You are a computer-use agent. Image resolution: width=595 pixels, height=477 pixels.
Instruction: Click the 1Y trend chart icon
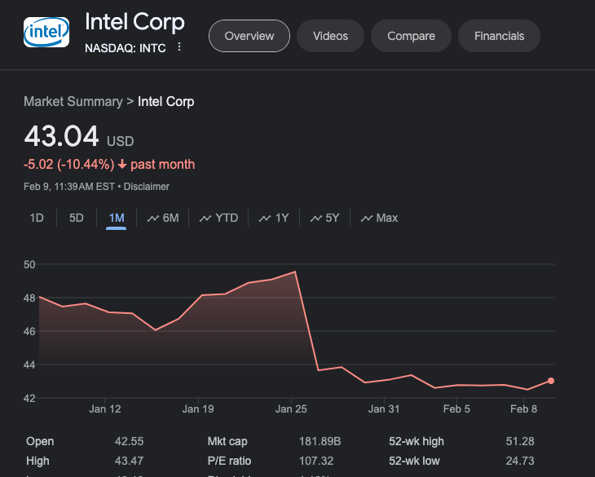tap(265, 219)
